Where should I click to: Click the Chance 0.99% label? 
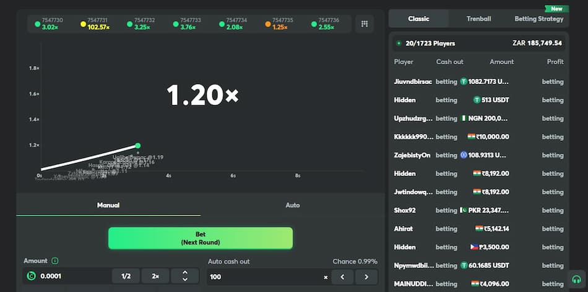pyautogui.click(x=355, y=261)
